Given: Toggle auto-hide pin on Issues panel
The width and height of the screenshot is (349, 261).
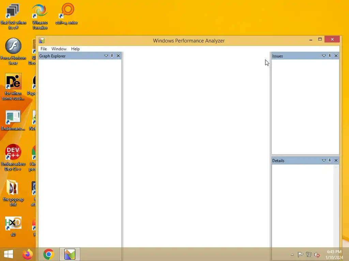Looking at the screenshot, I should click(x=330, y=56).
